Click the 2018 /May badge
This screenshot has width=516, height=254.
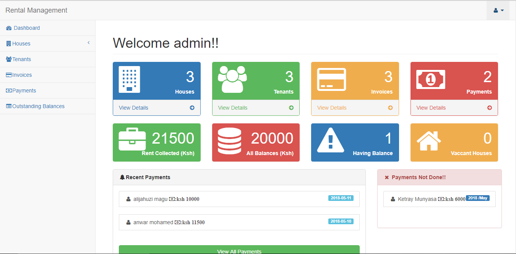click(x=478, y=198)
